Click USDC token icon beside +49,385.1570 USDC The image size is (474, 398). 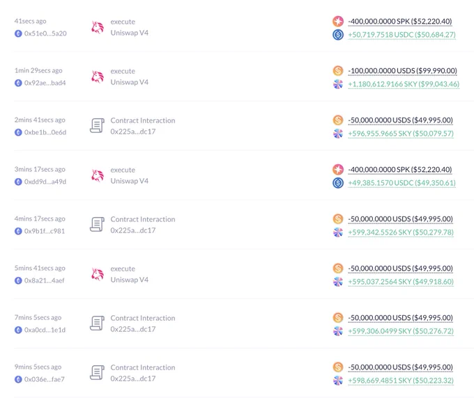tap(338, 183)
